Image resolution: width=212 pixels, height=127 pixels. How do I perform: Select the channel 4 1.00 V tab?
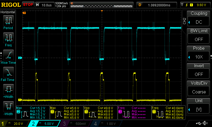107,124
